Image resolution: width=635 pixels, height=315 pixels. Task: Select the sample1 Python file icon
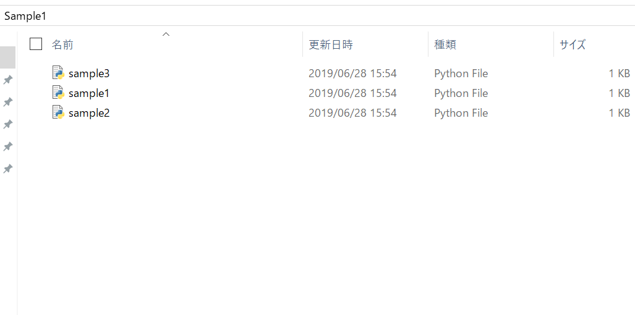pyautogui.click(x=59, y=93)
